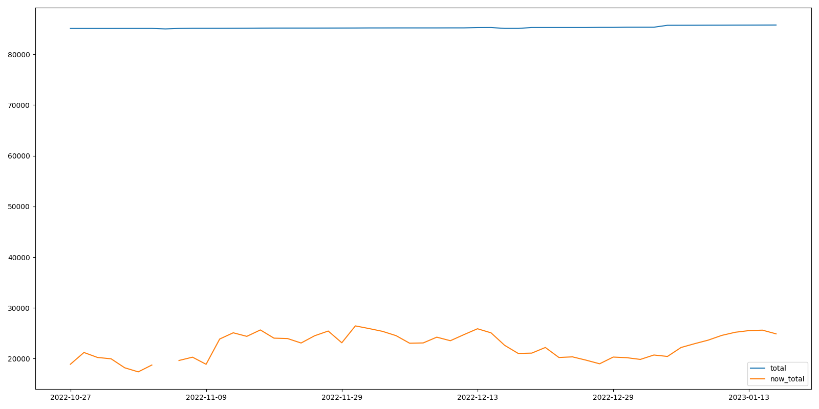Click the 80000 y-axis label

click(20, 55)
